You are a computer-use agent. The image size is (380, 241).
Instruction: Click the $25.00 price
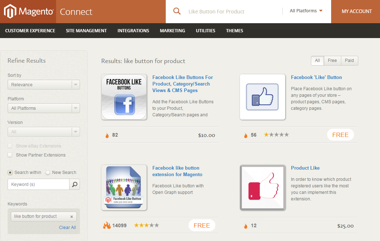pos(345,226)
